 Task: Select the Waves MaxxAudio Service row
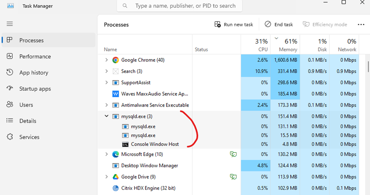click(x=228, y=94)
